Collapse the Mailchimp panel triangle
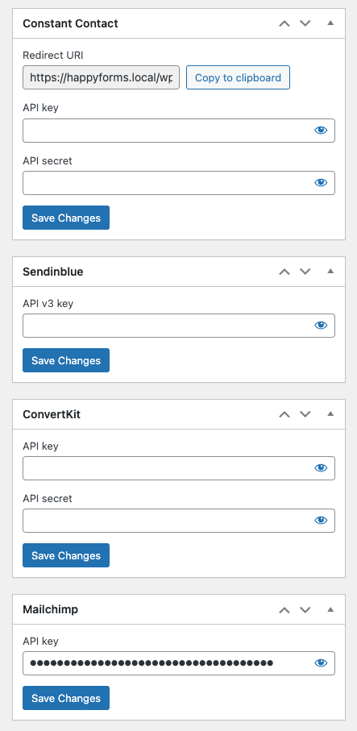The width and height of the screenshot is (357, 731). [x=330, y=608]
